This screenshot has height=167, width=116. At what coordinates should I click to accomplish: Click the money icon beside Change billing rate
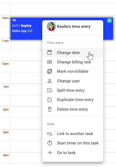[50, 62]
